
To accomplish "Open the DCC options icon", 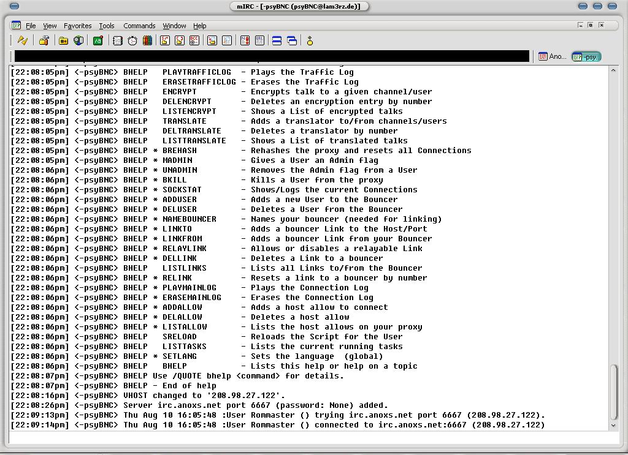I will 194,40.
